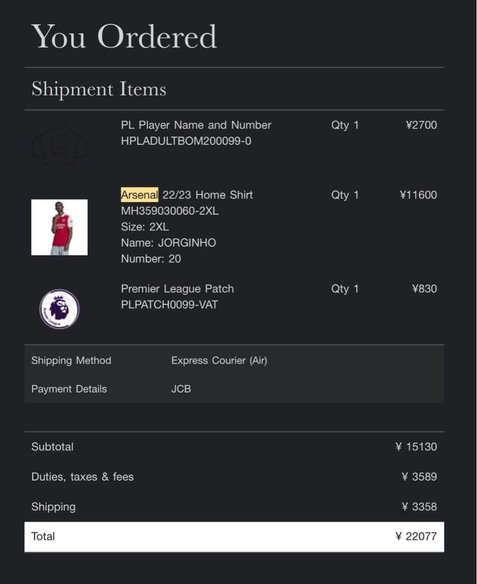The image size is (477, 584).
Task: Open the PL Player Name and Number item
Action: pyautogui.click(x=196, y=125)
